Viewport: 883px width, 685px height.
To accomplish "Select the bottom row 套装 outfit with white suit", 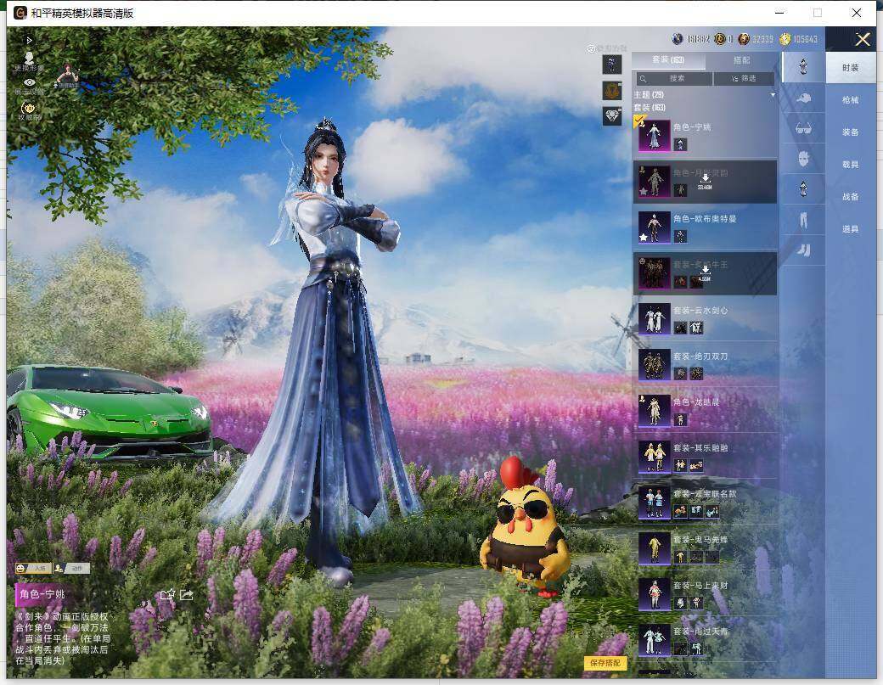I will [x=705, y=640].
